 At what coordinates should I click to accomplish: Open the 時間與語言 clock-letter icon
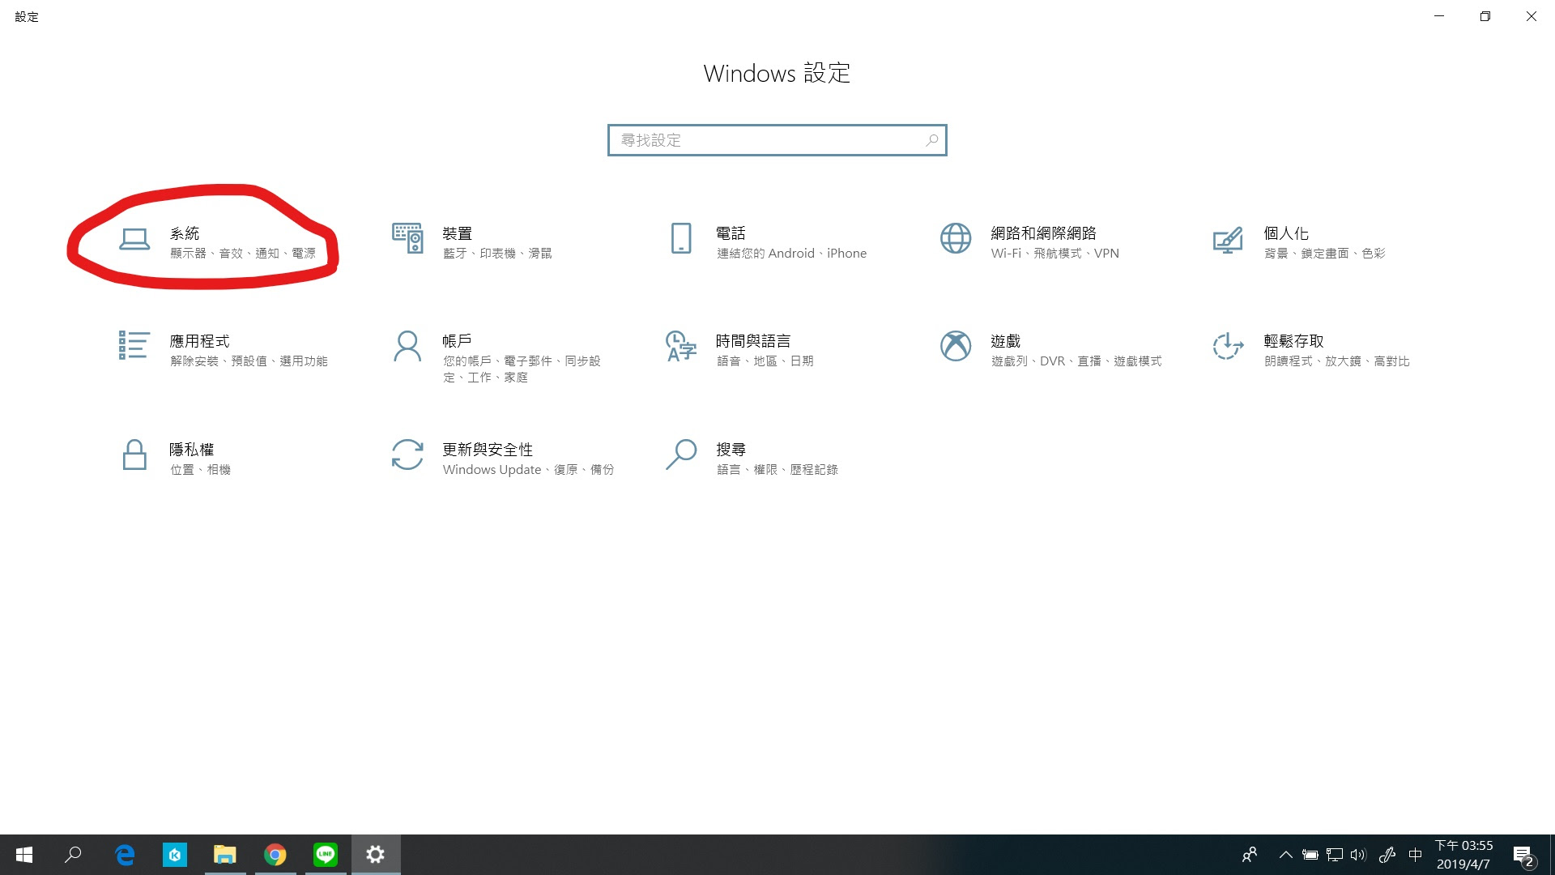click(681, 346)
